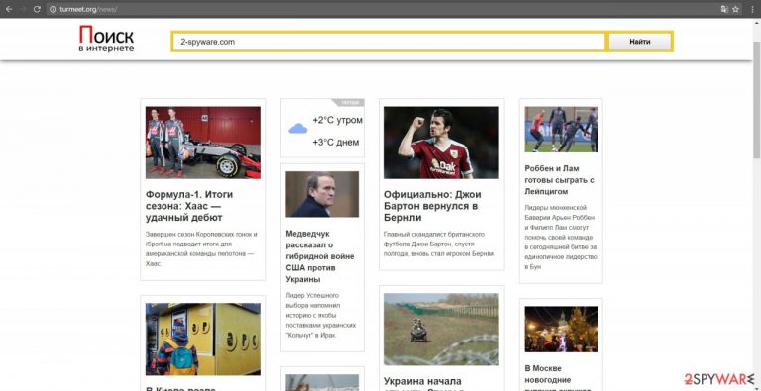Click the Formula 1 race car thumbnail
The height and width of the screenshot is (391, 761).
203,143
